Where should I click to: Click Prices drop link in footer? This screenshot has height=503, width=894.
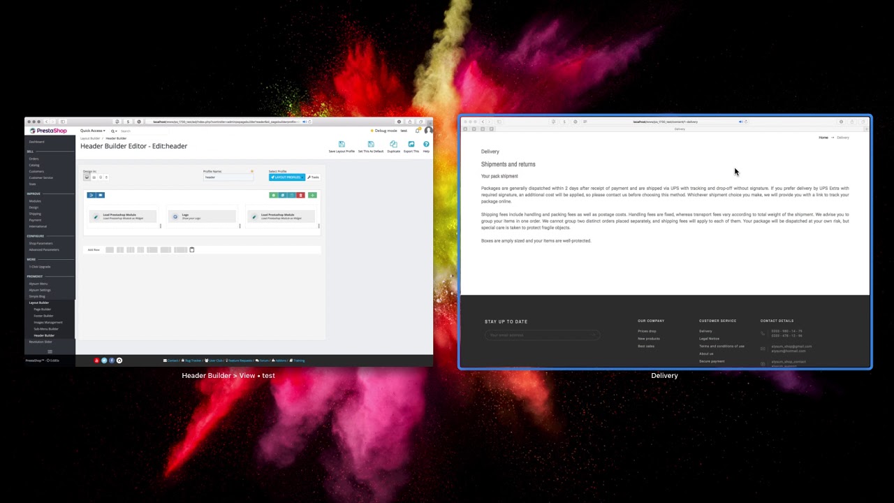tap(647, 331)
